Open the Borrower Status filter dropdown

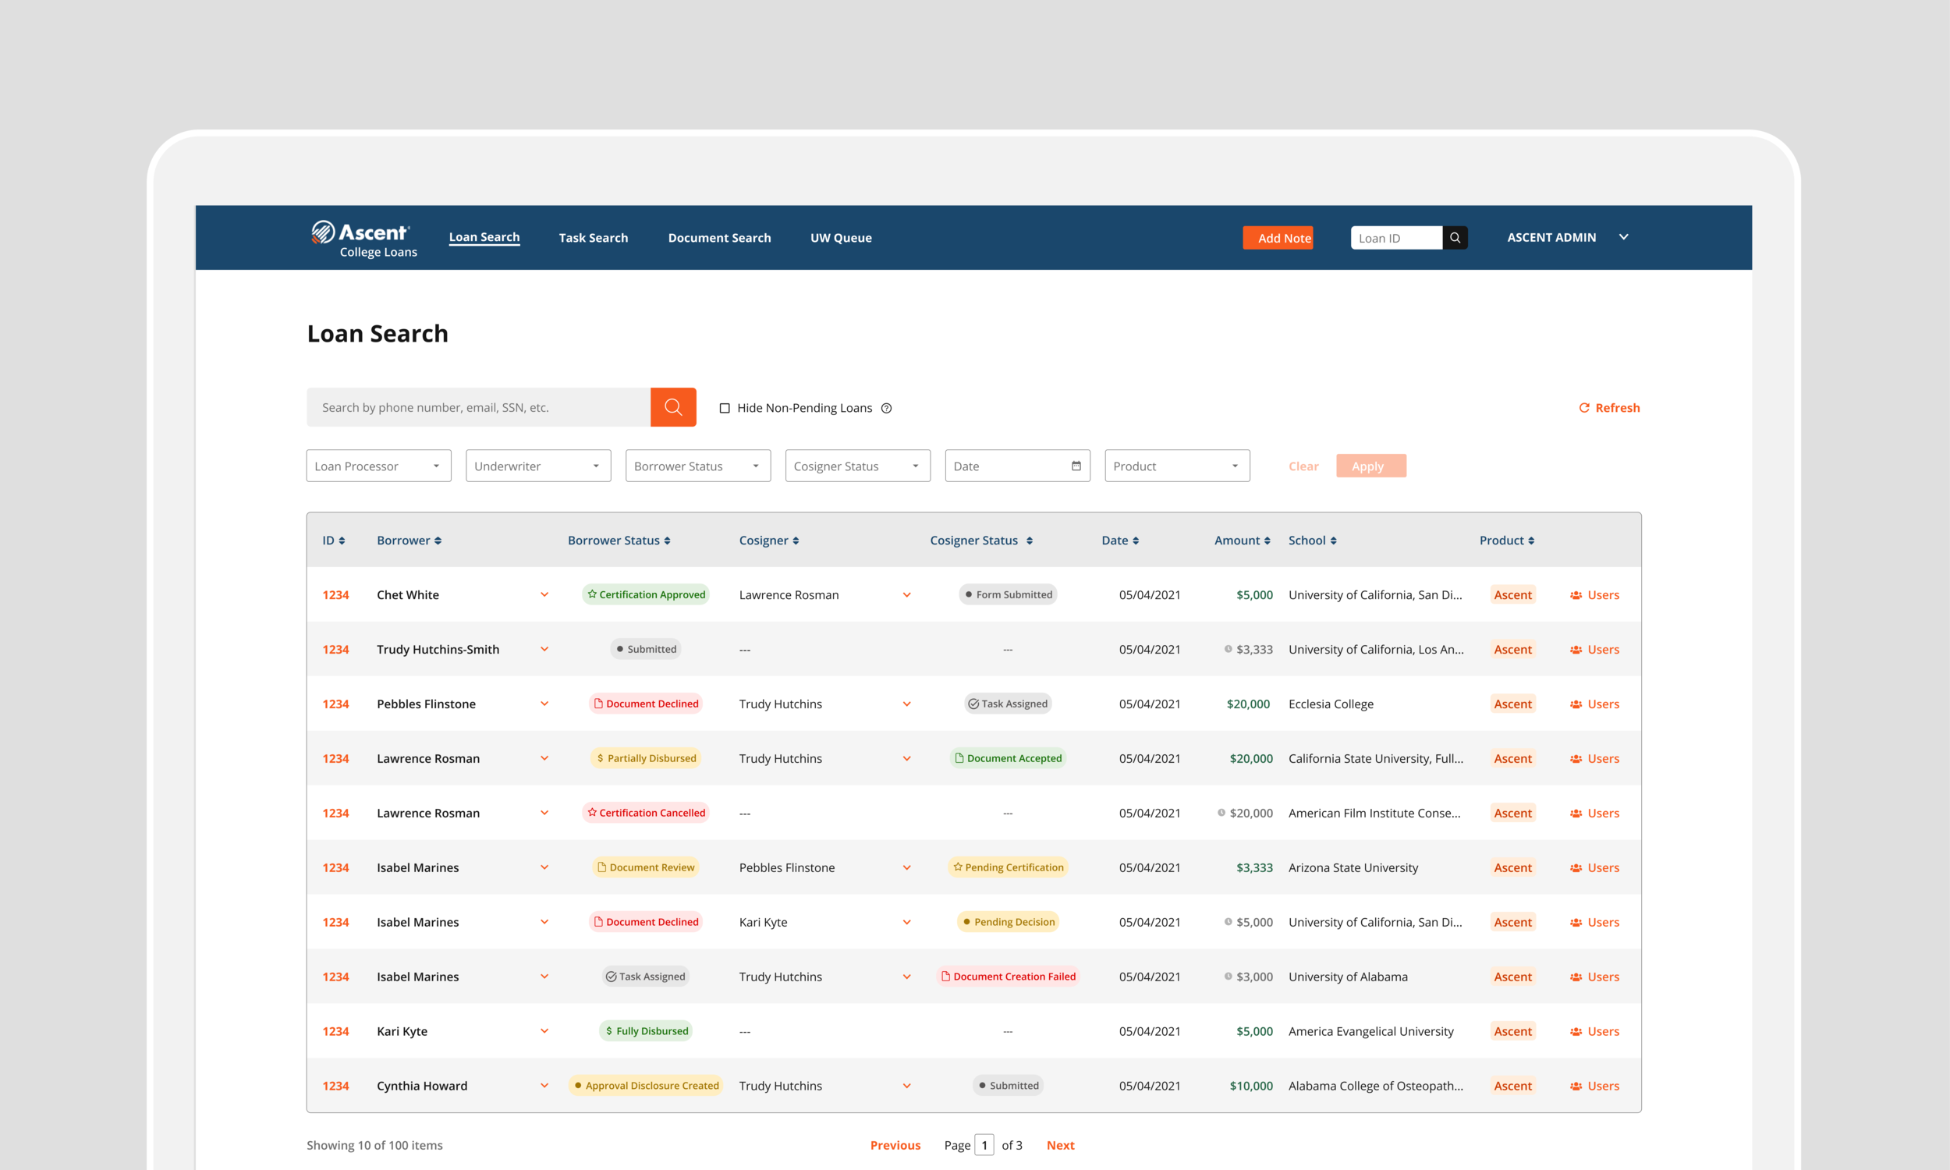[697, 466]
